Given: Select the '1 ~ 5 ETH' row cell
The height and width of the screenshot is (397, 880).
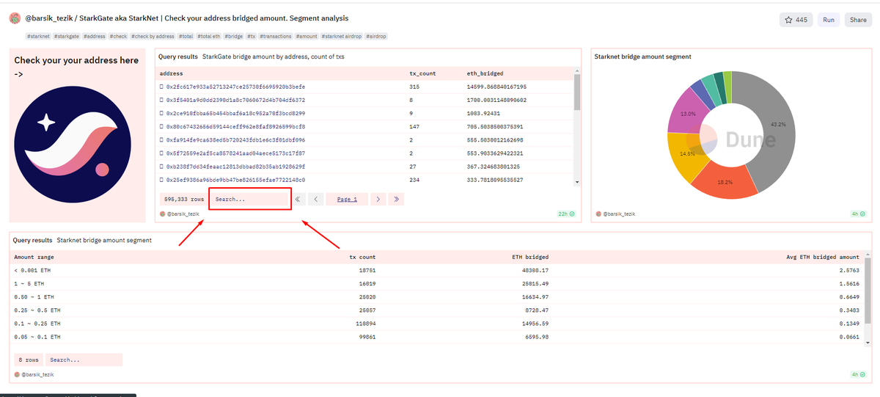Looking at the screenshot, I should click(29, 283).
